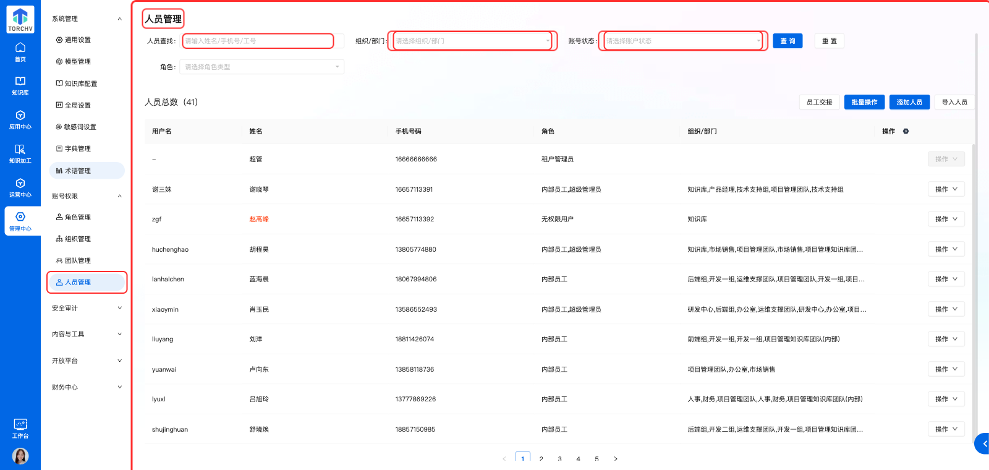Open 应用中心 in left rail
Viewport: 989px width, 470px height.
click(x=20, y=120)
